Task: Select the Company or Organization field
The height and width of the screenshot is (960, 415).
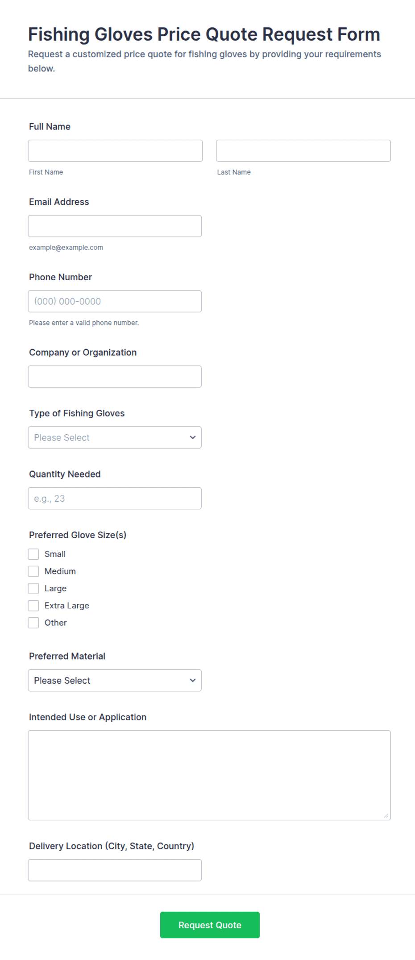Action: pos(115,377)
